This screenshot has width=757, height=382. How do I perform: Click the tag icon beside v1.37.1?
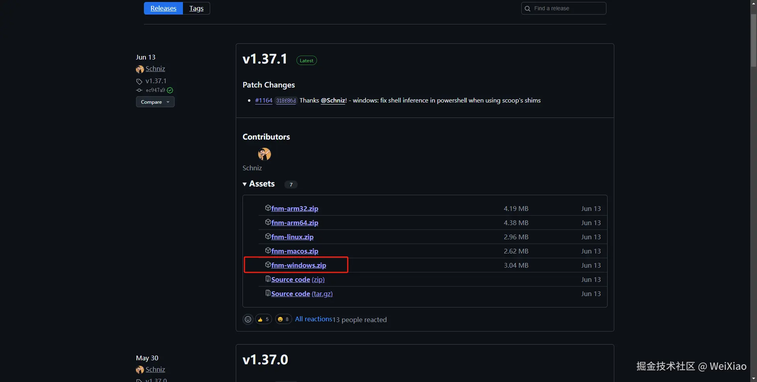[x=139, y=82]
